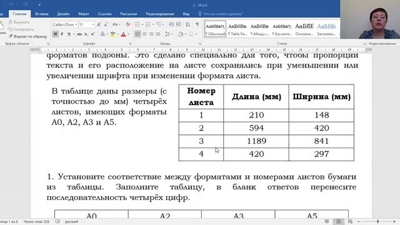Center align the paragraph
Image resolution: width=400 pixels, height=225 pixels.
tap(144, 34)
